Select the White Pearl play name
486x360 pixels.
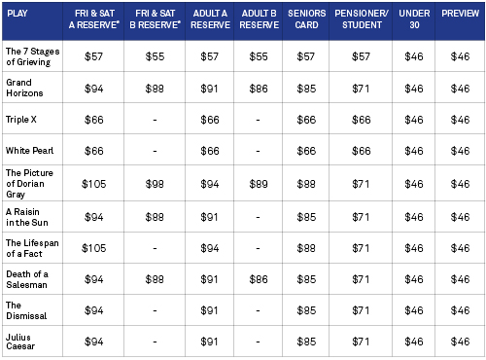[29, 151]
